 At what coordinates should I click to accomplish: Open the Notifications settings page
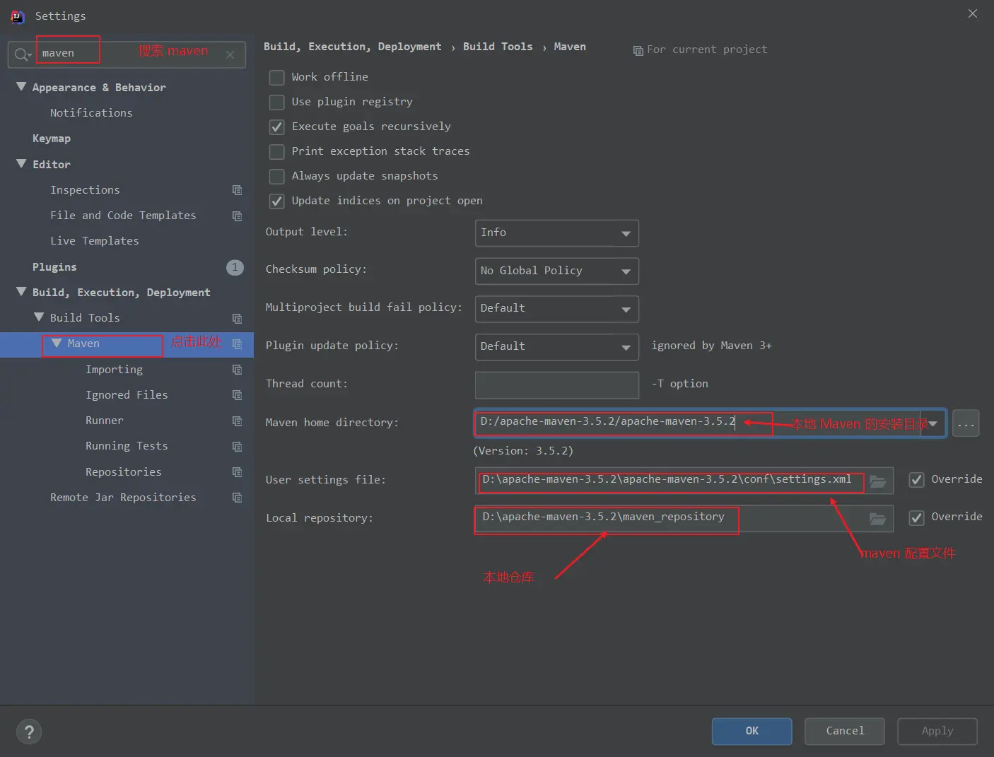click(x=91, y=113)
